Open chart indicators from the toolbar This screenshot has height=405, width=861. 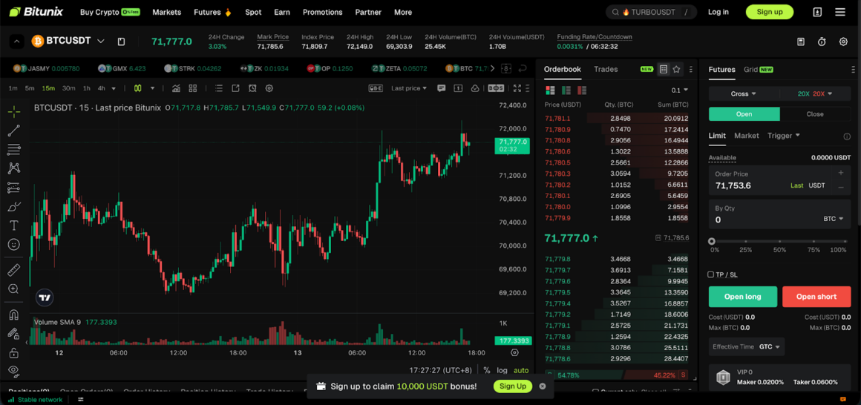click(176, 88)
